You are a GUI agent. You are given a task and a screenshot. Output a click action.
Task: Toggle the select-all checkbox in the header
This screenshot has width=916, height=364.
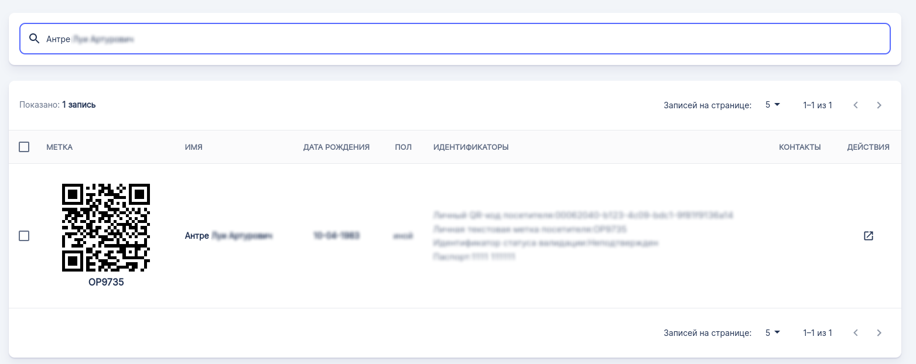point(24,147)
